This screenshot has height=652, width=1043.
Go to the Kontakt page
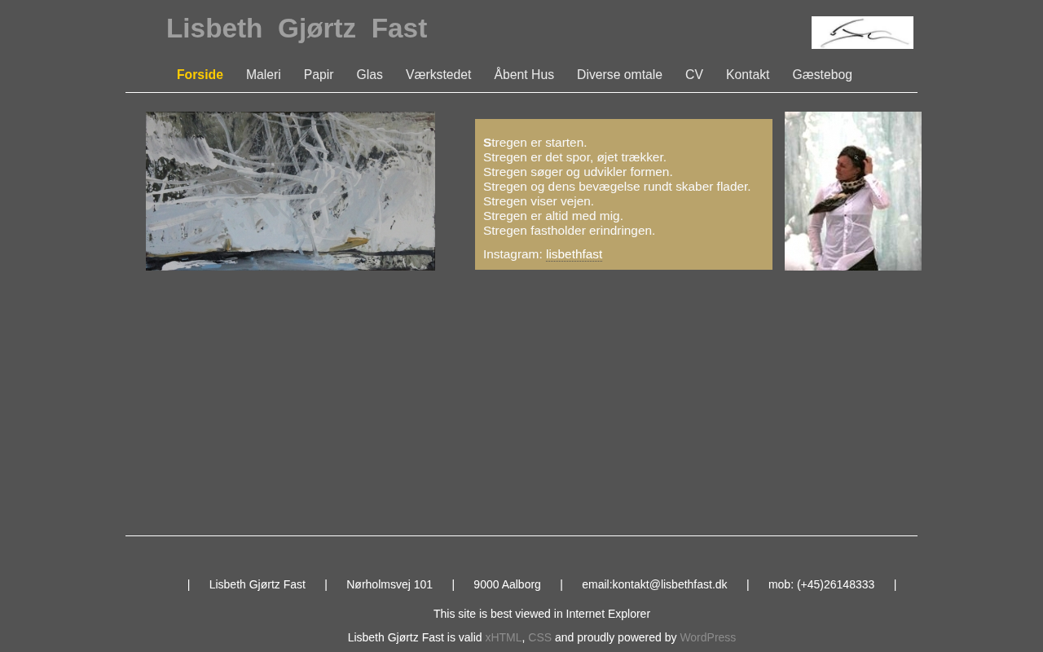747,75
